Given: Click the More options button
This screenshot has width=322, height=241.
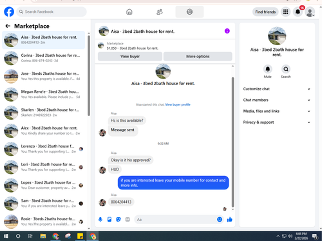Looking at the screenshot, I should click(x=198, y=56).
